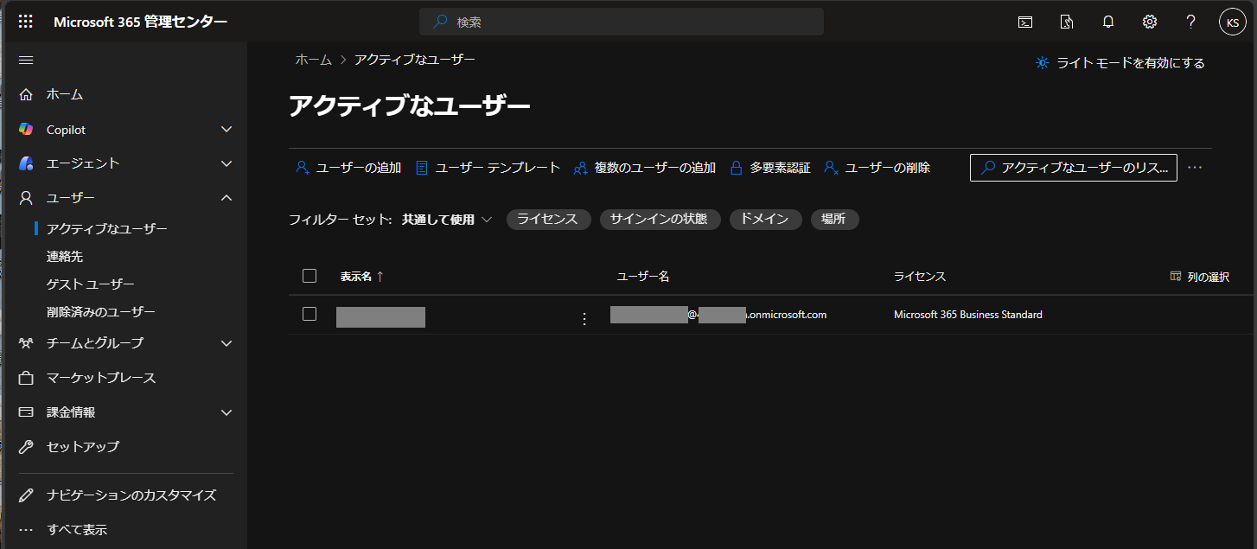1257x549 pixels.
Task: Click 複数のユーザーの追加 button
Action: 645,168
